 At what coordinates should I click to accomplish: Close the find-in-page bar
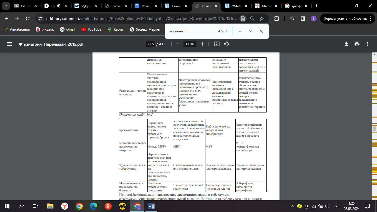(261, 31)
